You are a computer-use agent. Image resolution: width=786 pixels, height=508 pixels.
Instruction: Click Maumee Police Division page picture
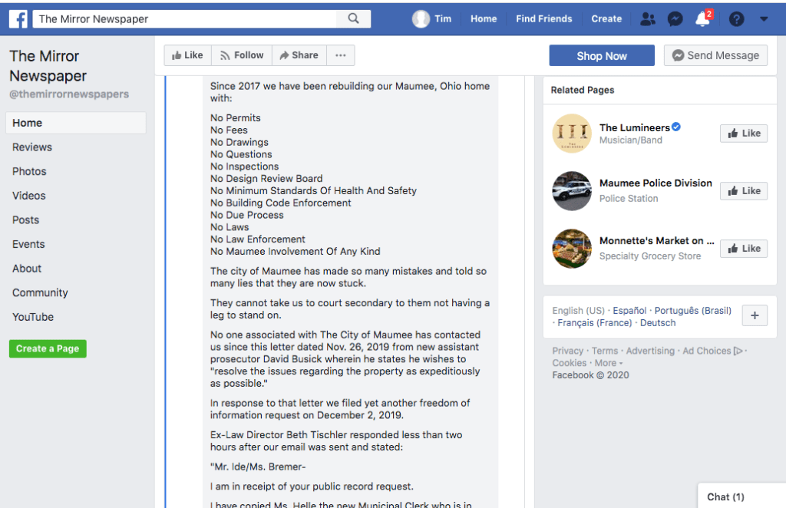(x=572, y=191)
